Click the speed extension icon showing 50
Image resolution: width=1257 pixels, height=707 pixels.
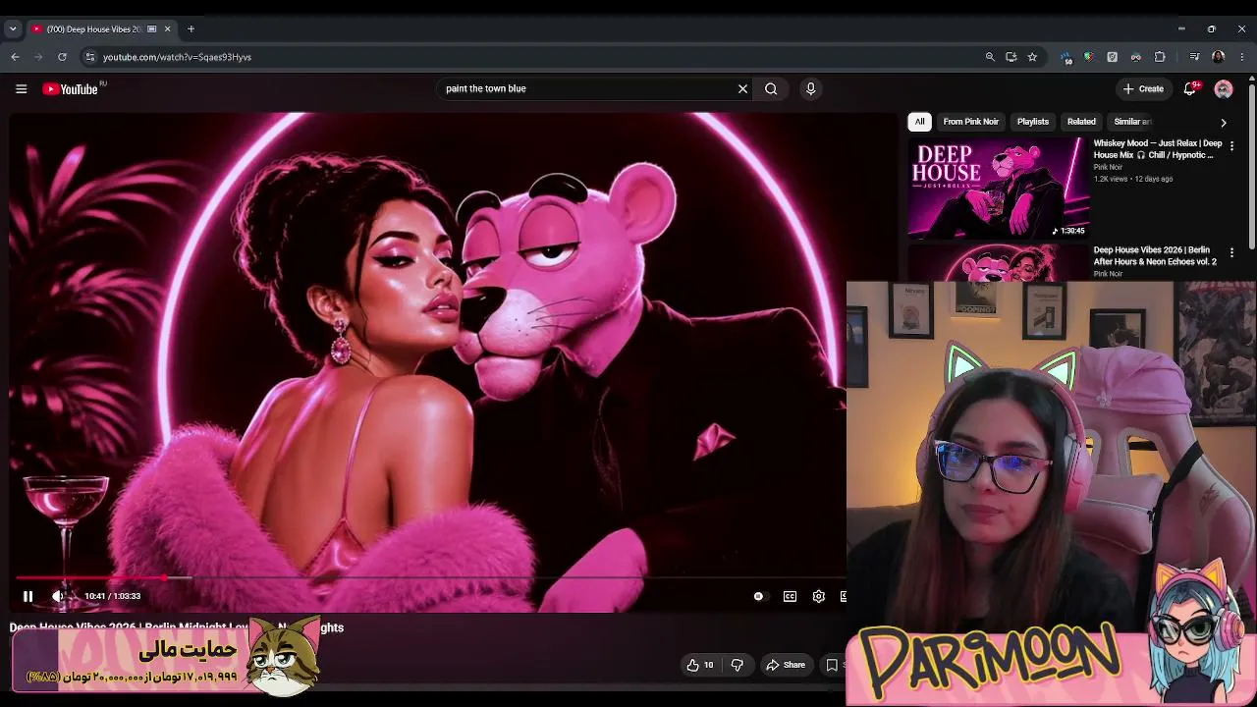(x=1066, y=58)
